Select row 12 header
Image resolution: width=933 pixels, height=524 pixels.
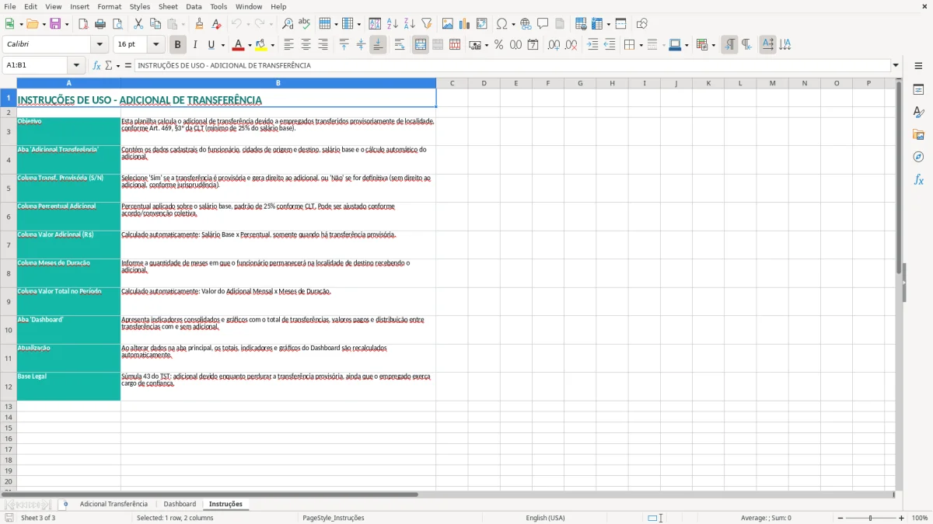pyautogui.click(x=9, y=387)
